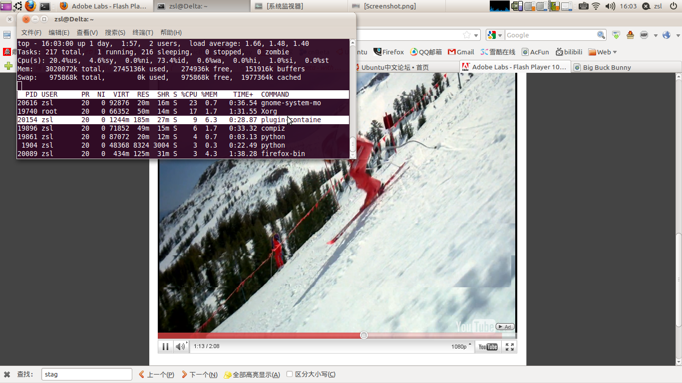The image size is (682, 383).
Task: Open the bilibili bookmark
Action: click(569, 52)
